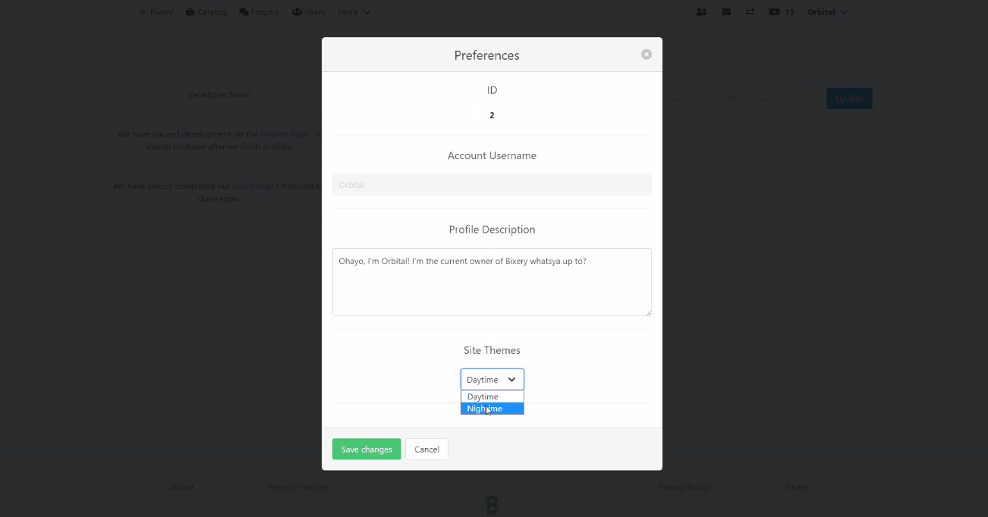Image resolution: width=988 pixels, height=517 pixels.
Task: Go to Forums in the navbar
Action: pos(259,12)
